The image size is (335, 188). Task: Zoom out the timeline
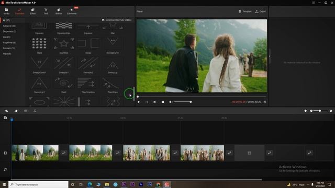pos(311,111)
